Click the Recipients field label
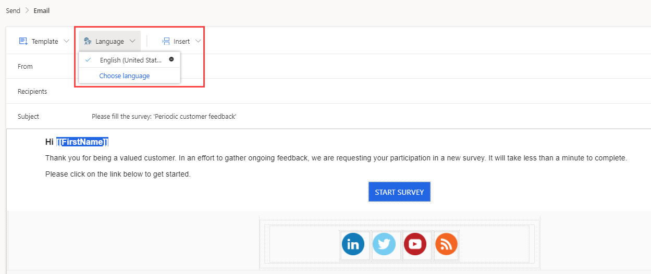The height and width of the screenshot is (274, 651). click(32, 91)
